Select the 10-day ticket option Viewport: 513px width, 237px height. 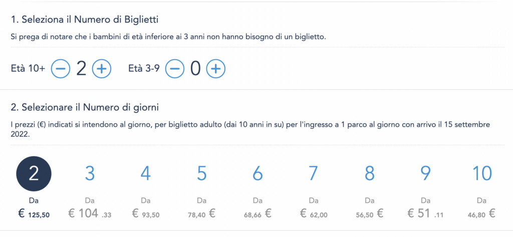click(x=481, y=174)
